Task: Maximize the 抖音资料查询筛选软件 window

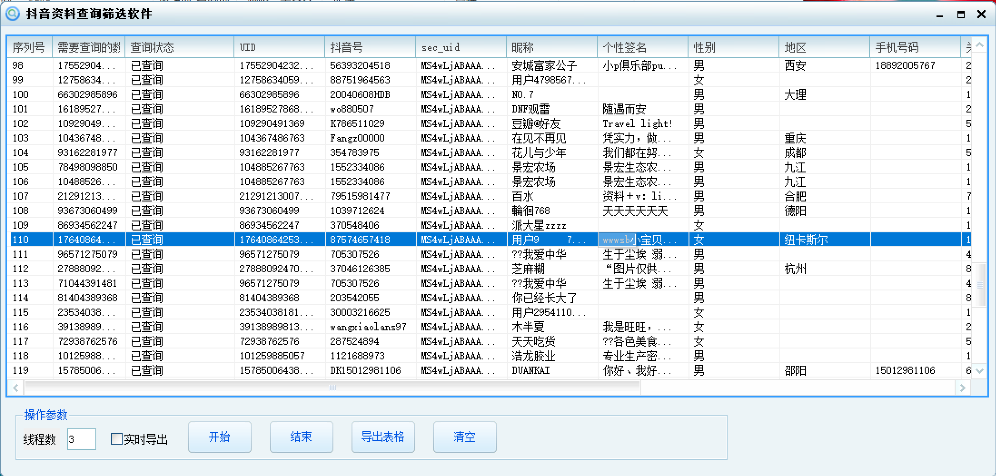Action: 961,15
